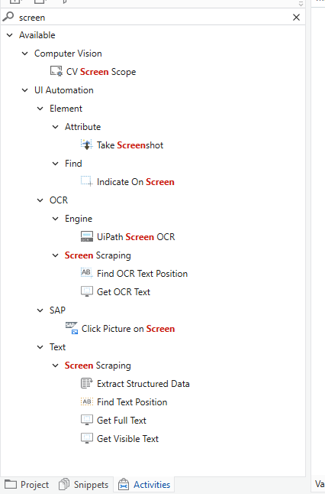Click into the activities search field

tap(154, 18)
